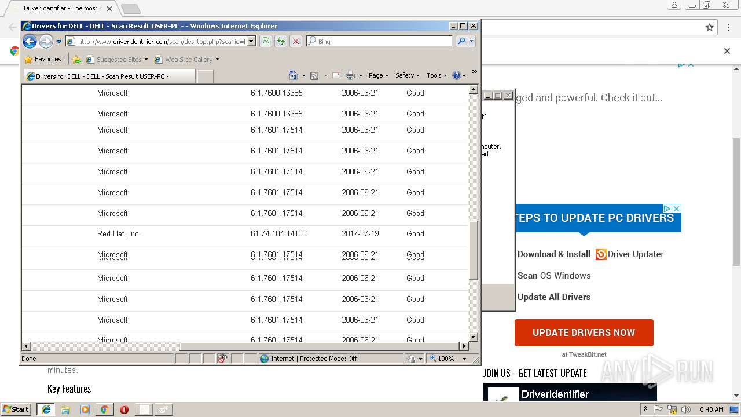Screen dimensions: 741x417
Task: Close the DriverIdentifier Chrome tab
Action: (x=109, y=9)
